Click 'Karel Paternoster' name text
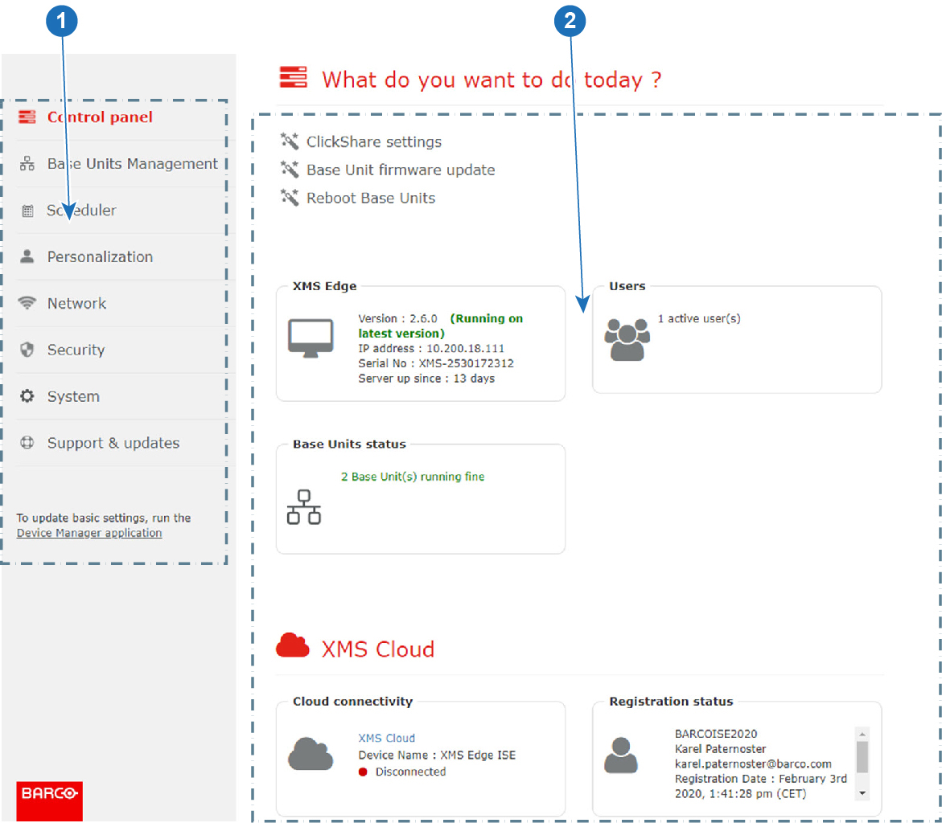The width and height of the screenshot is (942, 823). click(720, 748)
